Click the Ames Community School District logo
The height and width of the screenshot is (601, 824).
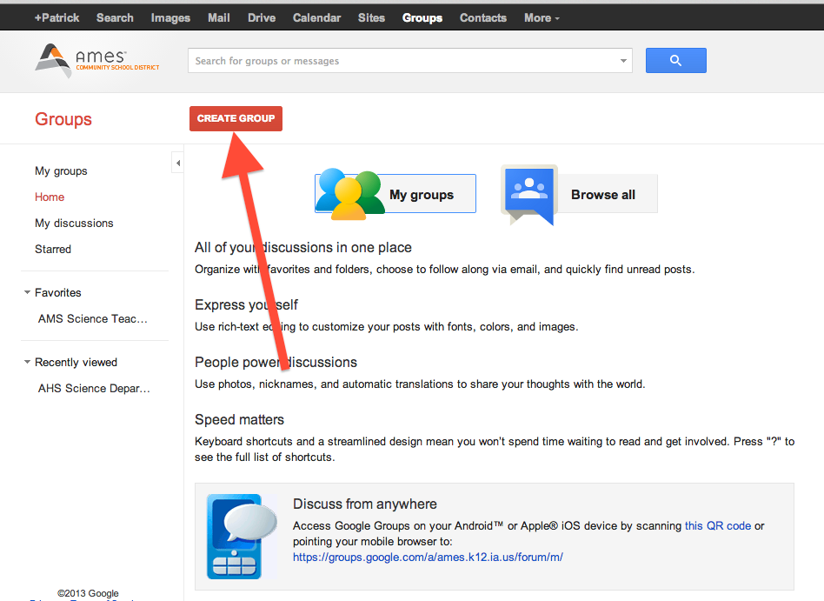[97, 61]
